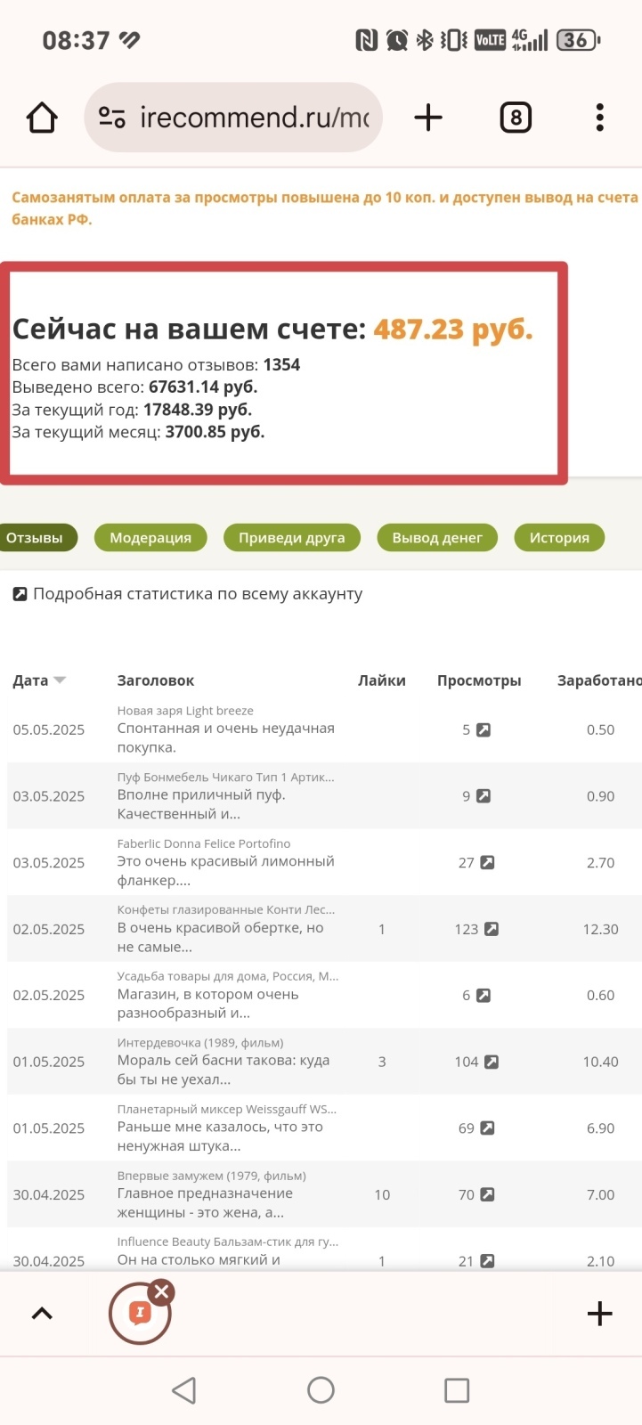This screenshot has width=642, height=1425.
Task: Close the floating irecommend bubble
Action: 161,1291
